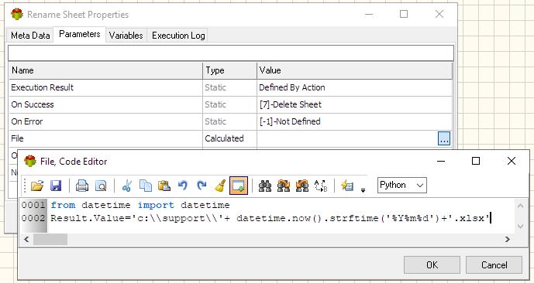Open the Python language dropdown
This screenshot has width=534, height=283.
click(x=402, y=185)
